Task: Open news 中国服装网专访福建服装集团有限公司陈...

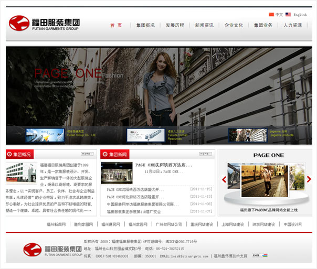Action: pyautogui.click(x=143, y=205)
